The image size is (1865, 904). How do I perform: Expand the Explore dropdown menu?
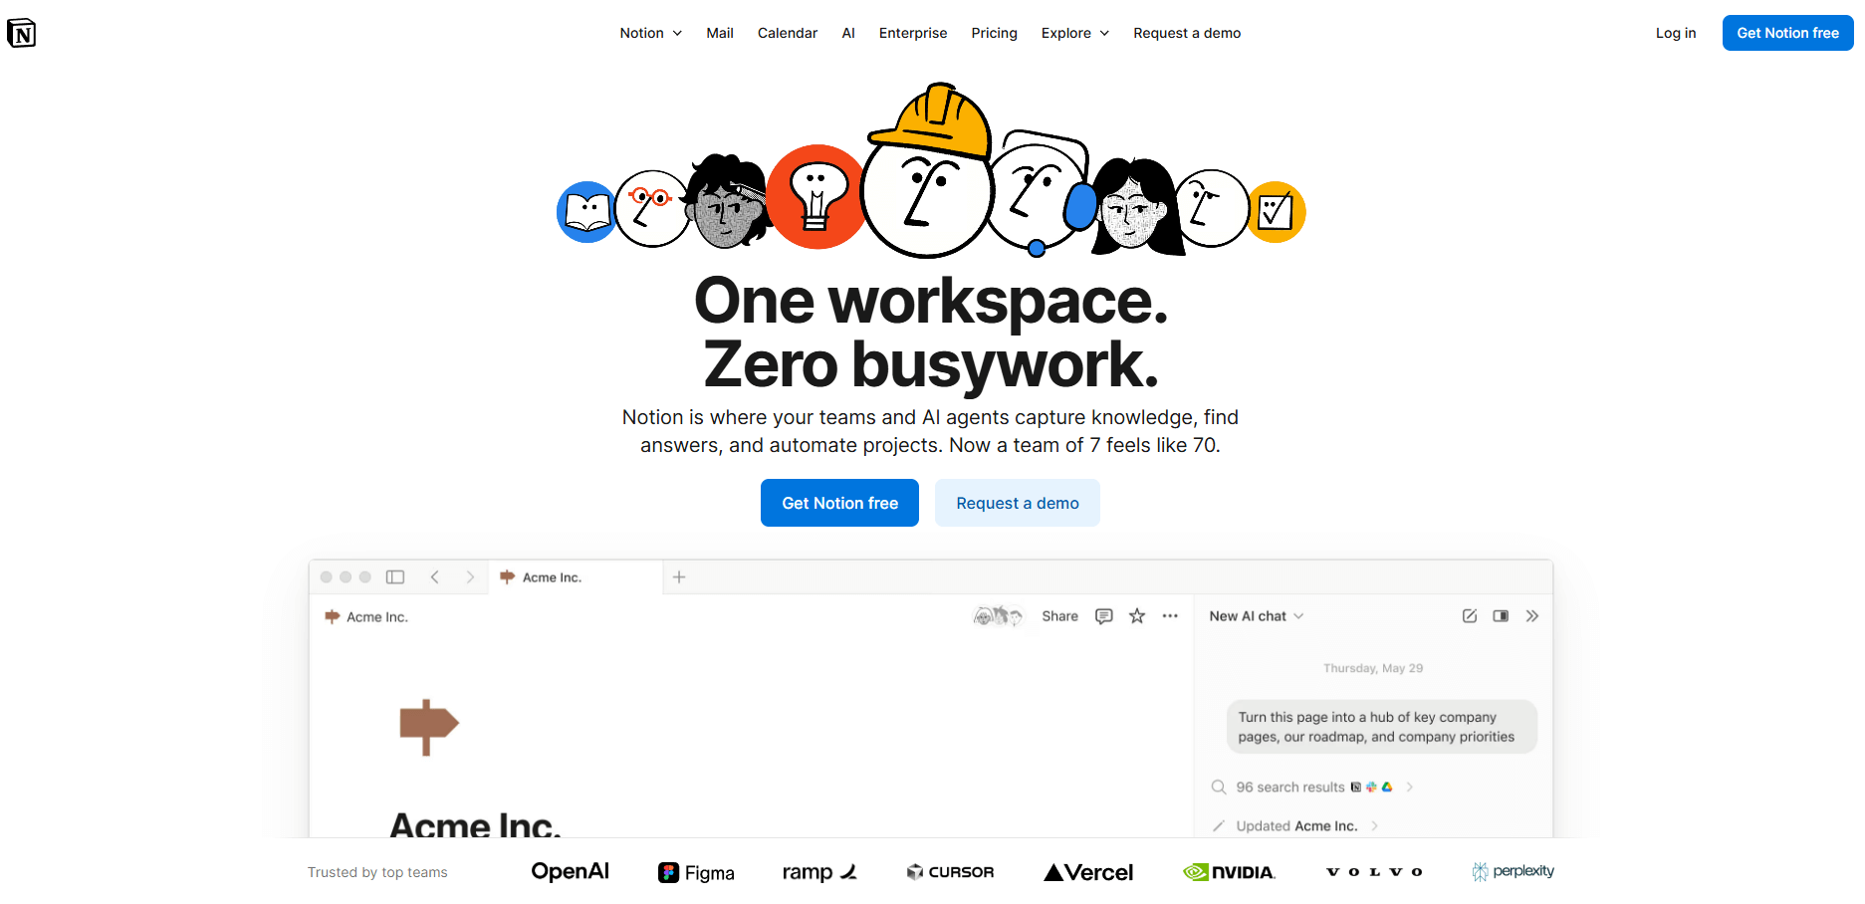coord(1075,33)
